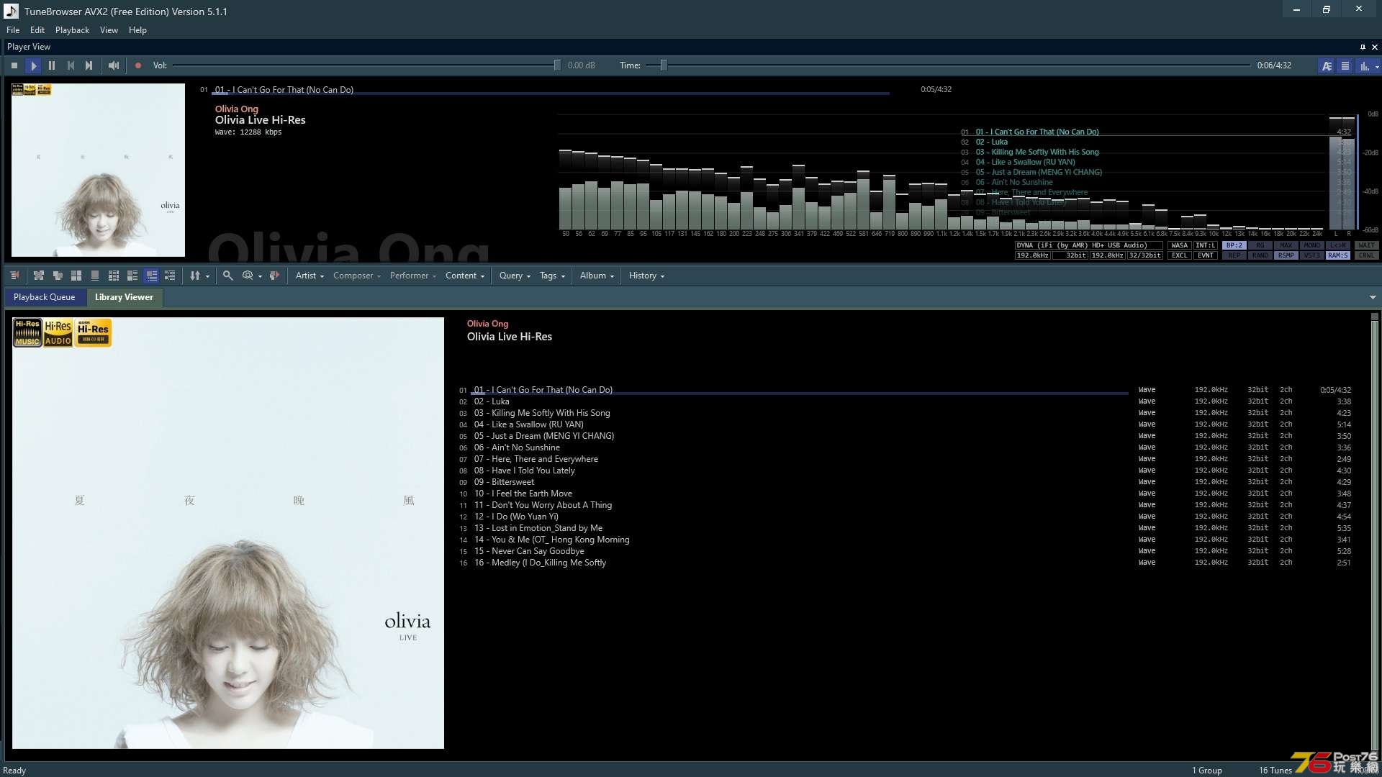This screenshot has height=777, width=1382.
Task: Open the View menu
Action: click(x=109, y=30)
